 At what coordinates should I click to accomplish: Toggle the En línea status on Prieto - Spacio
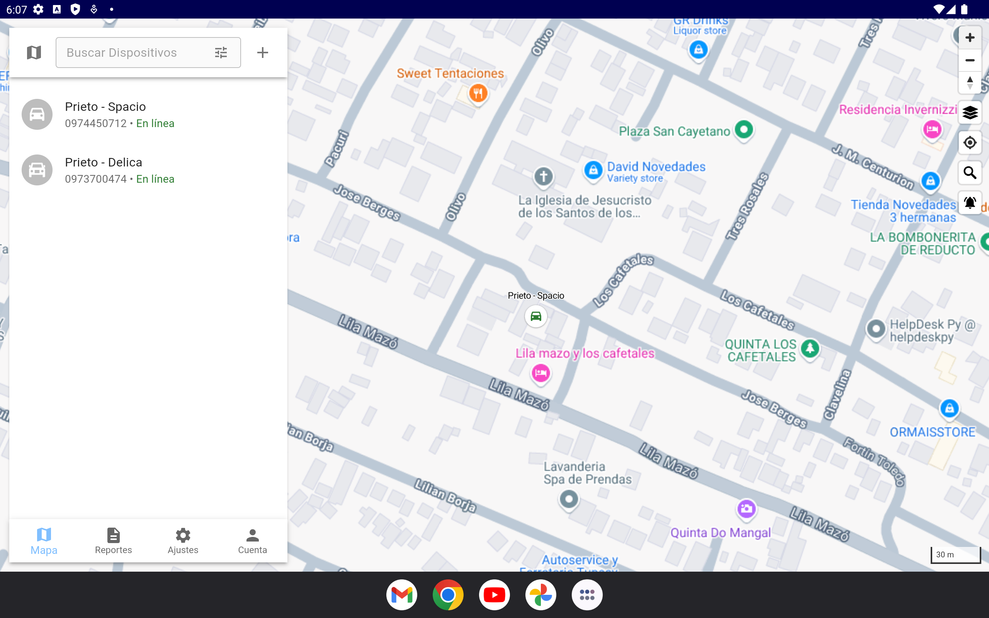click(155, 123)
